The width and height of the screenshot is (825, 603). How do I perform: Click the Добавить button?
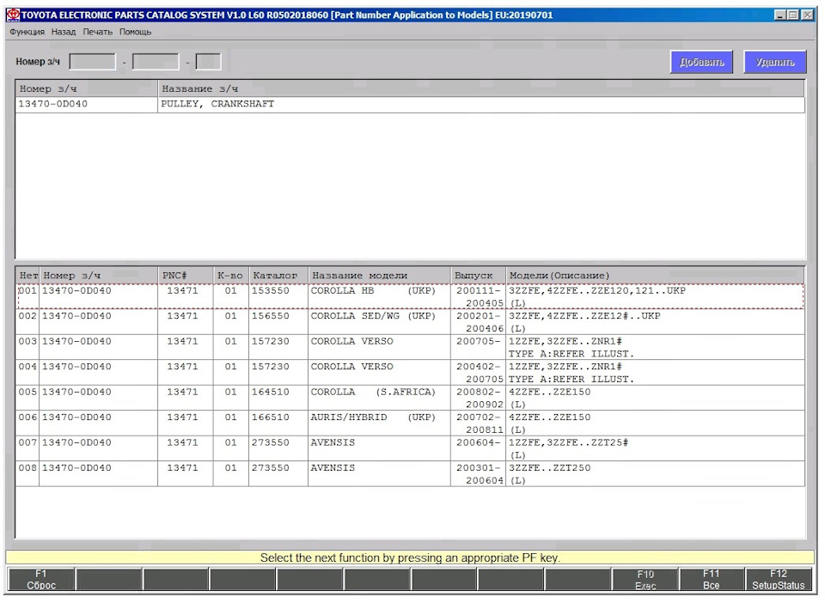[x=702, y=62]
